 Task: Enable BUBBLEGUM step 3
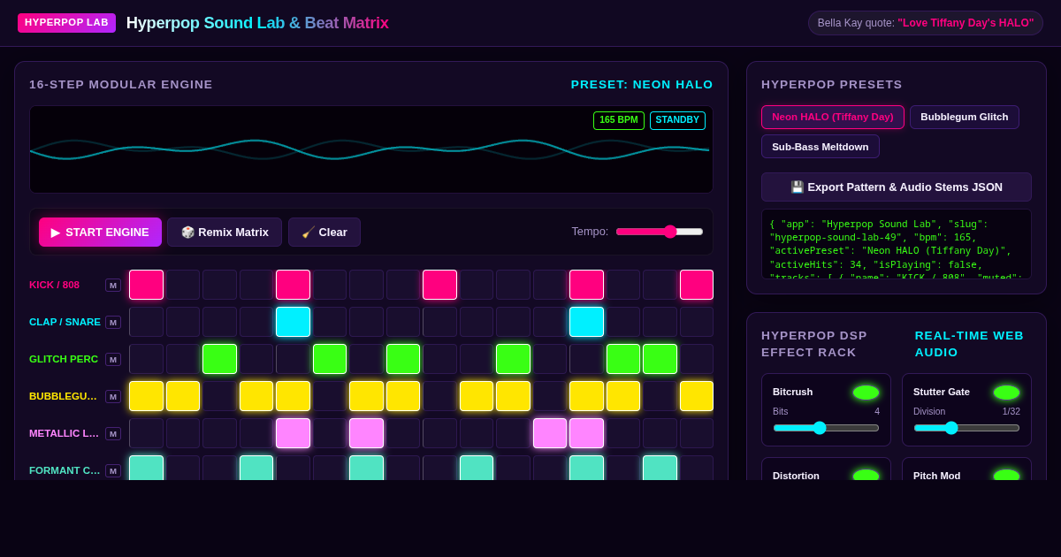coord(220,396)
